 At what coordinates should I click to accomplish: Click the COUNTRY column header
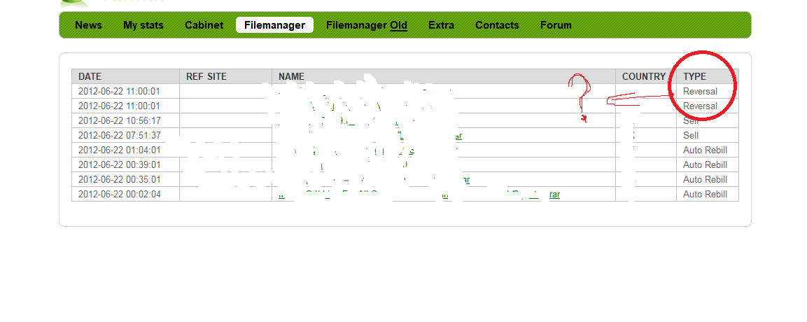click(643, 76)
